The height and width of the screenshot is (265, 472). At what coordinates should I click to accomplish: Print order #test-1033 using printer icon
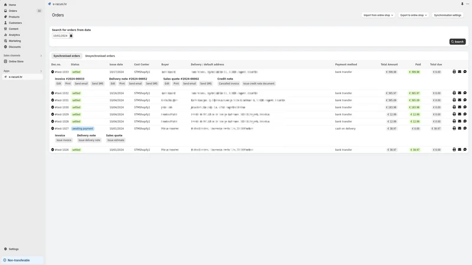click(x=454, y=72)
